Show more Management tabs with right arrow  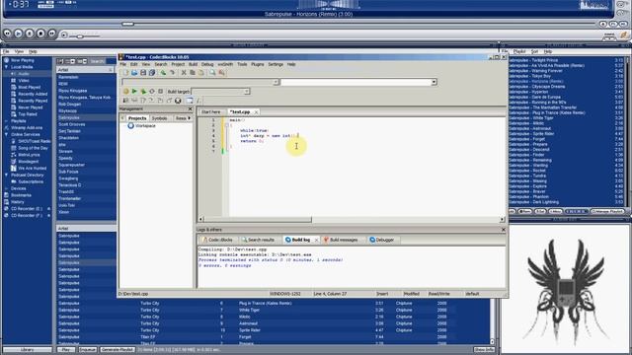[x=190, y=118]
